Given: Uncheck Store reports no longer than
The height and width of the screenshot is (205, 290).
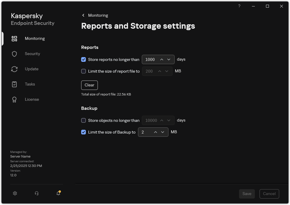Looking at the screenshot, I should [x=83, y=59].
